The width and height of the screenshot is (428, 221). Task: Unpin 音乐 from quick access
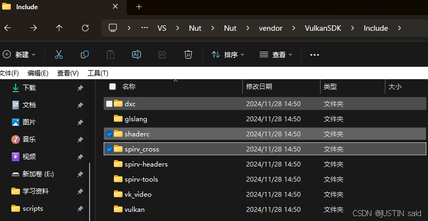tap(80, 140)
